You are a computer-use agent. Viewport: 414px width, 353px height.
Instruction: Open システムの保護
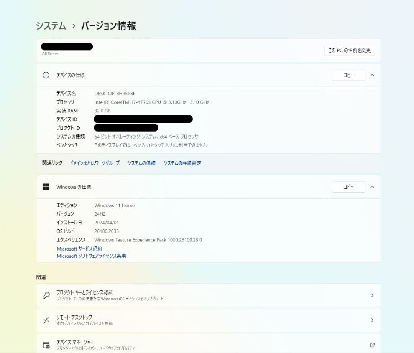tap(141, 163)
